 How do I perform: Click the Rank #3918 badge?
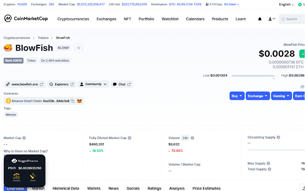pyautogui.click(x=13, y=61)
